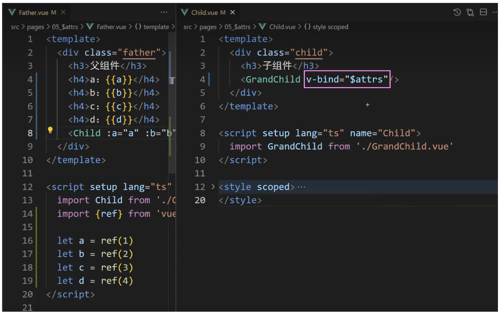Viewport: 500px width, 315px height.
Task: Click closing </style> tag in Child.vue
Action: pos(240,200)
